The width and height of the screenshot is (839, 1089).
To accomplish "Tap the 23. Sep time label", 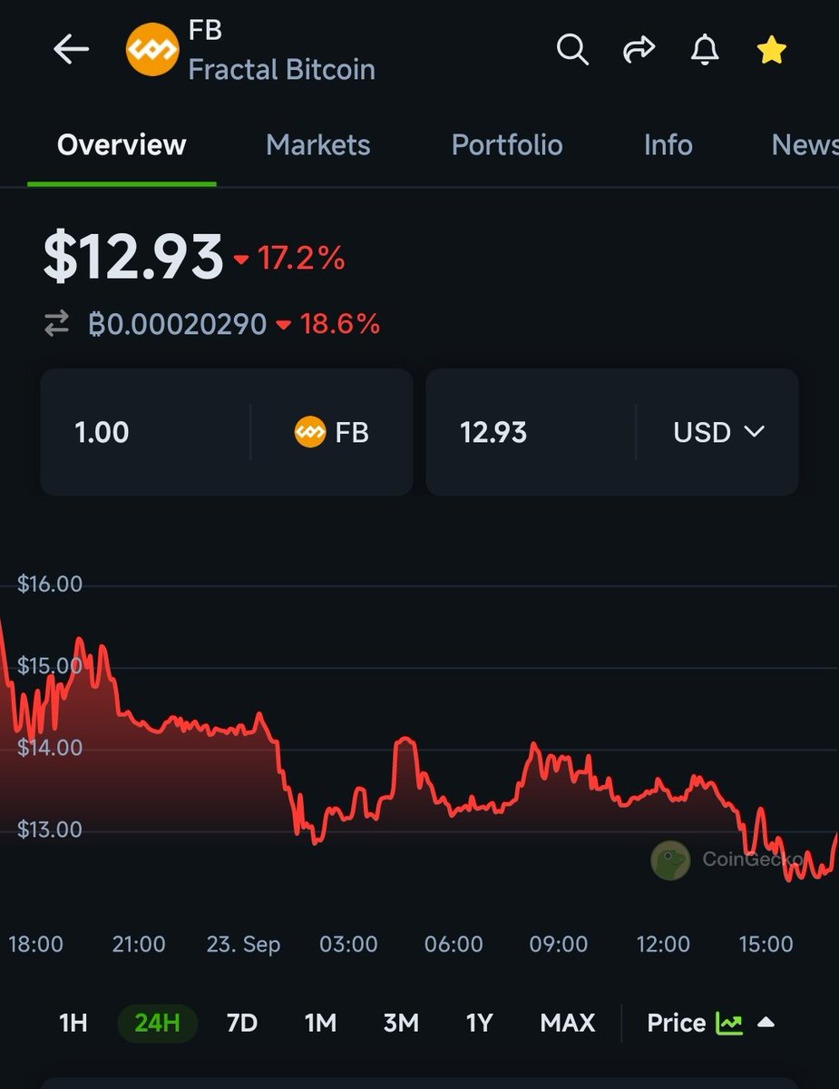I will (x=244, y=945).
